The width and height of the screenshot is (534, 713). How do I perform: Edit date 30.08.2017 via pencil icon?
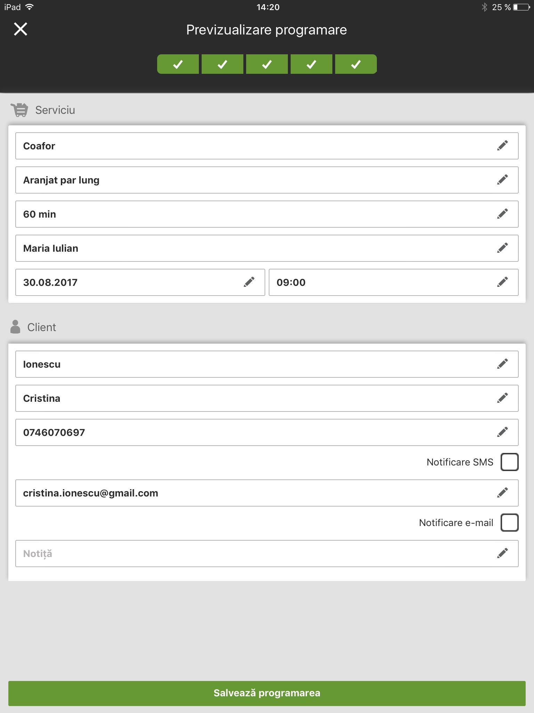pos(249,282)
